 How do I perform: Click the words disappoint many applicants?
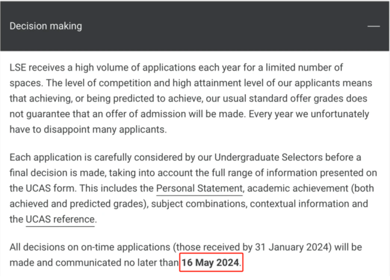pos(104,130)
